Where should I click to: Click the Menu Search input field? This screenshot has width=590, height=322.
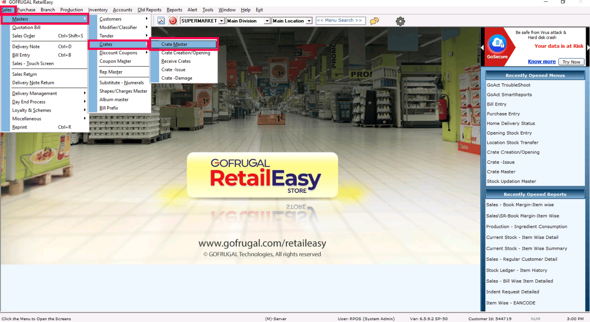[341, 21]
